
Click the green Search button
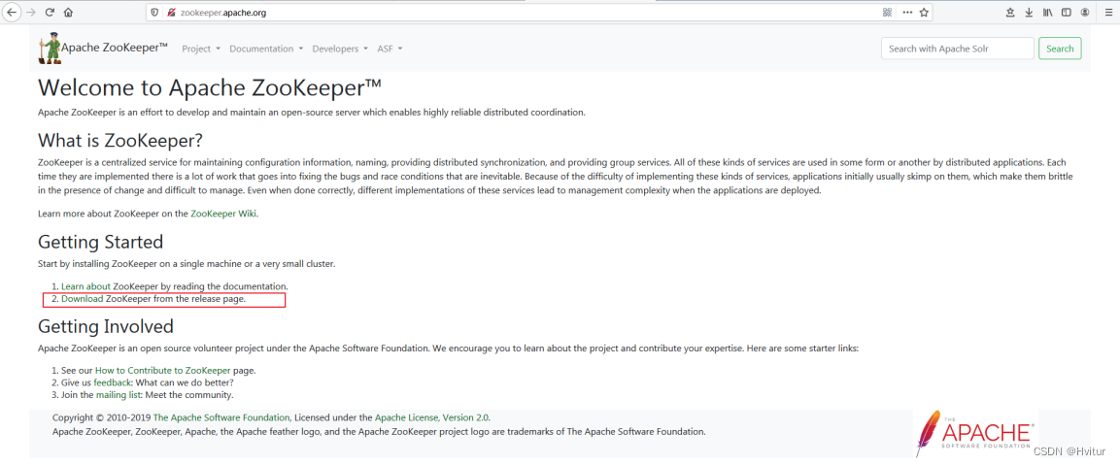click(1060, 49)
